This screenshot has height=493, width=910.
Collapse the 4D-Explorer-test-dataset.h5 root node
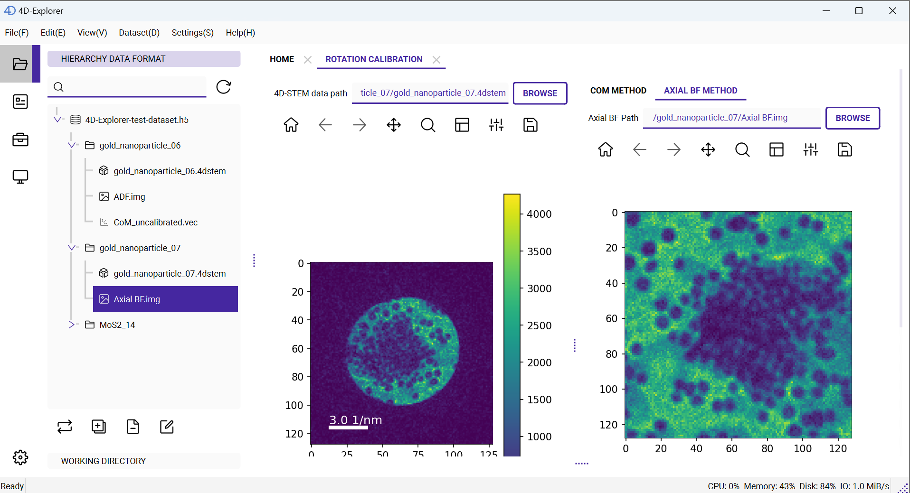(57, 120)
